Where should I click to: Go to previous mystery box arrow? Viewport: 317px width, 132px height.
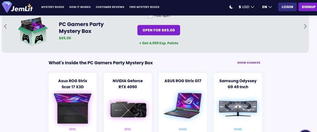click(x=5, y=27)
